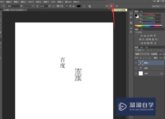The height and width of the screenshot is (119, 165).
Task: Toggle lock all icon
Action: pos(149,58)
